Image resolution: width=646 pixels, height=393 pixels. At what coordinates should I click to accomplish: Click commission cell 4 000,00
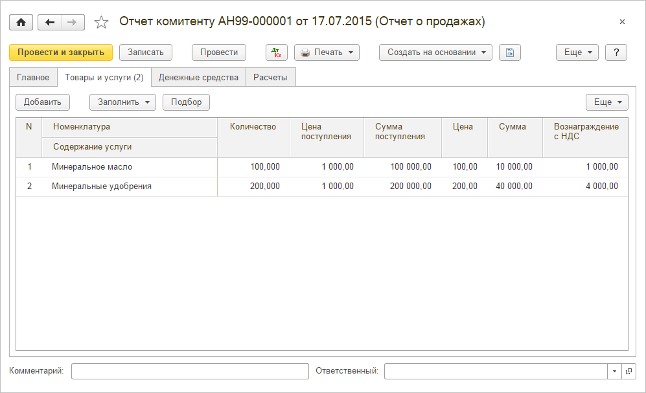pyautogui.click(x=586, y=186)
